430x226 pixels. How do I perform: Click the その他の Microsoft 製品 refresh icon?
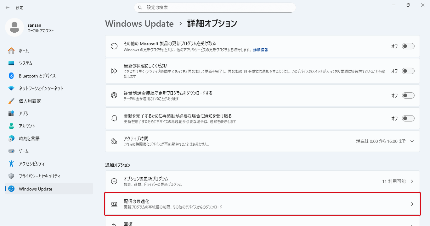tap(114, 46)
